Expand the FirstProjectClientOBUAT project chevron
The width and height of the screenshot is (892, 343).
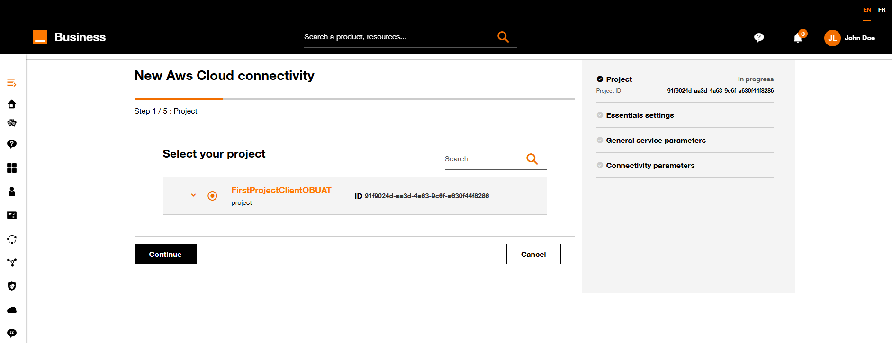tap(193, 195)
